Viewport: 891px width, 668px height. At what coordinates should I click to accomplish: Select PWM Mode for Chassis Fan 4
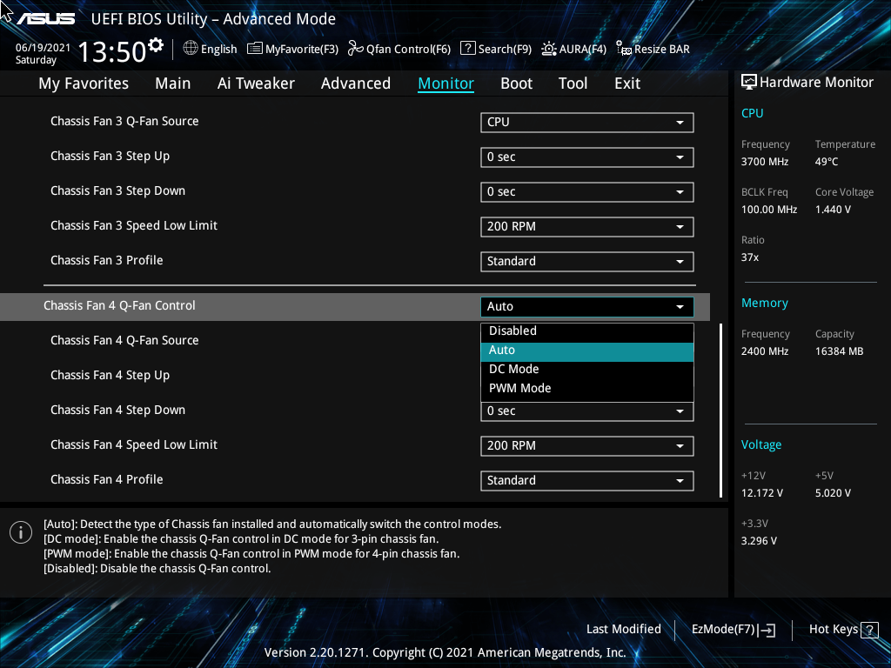point(586,388)
